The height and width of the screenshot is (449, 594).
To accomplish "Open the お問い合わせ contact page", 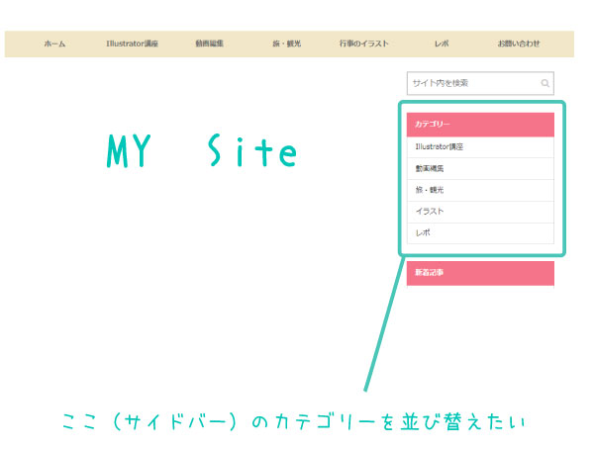I will [x=519, y=45].
